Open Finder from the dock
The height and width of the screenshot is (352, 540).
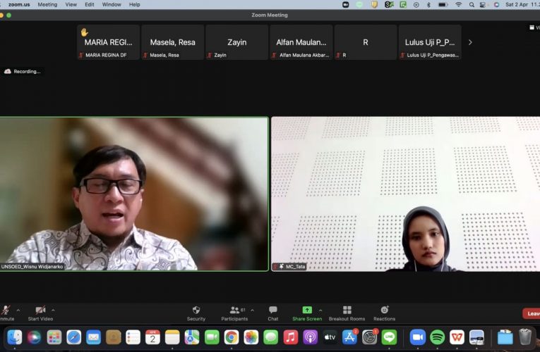[x=14, y=337]
